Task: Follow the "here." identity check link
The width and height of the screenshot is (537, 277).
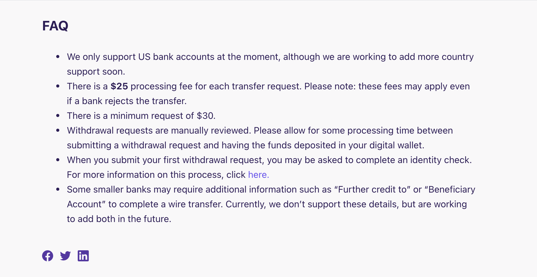Action: tap(259, 175)
